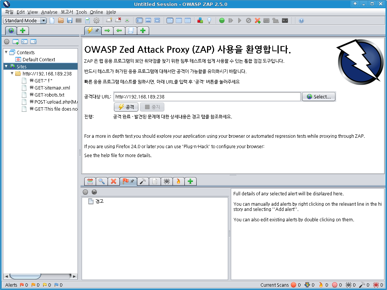The width and height of the screenshot is (387, 290).
Task: Open the Tools menu
Action: (x=81, y=12)
